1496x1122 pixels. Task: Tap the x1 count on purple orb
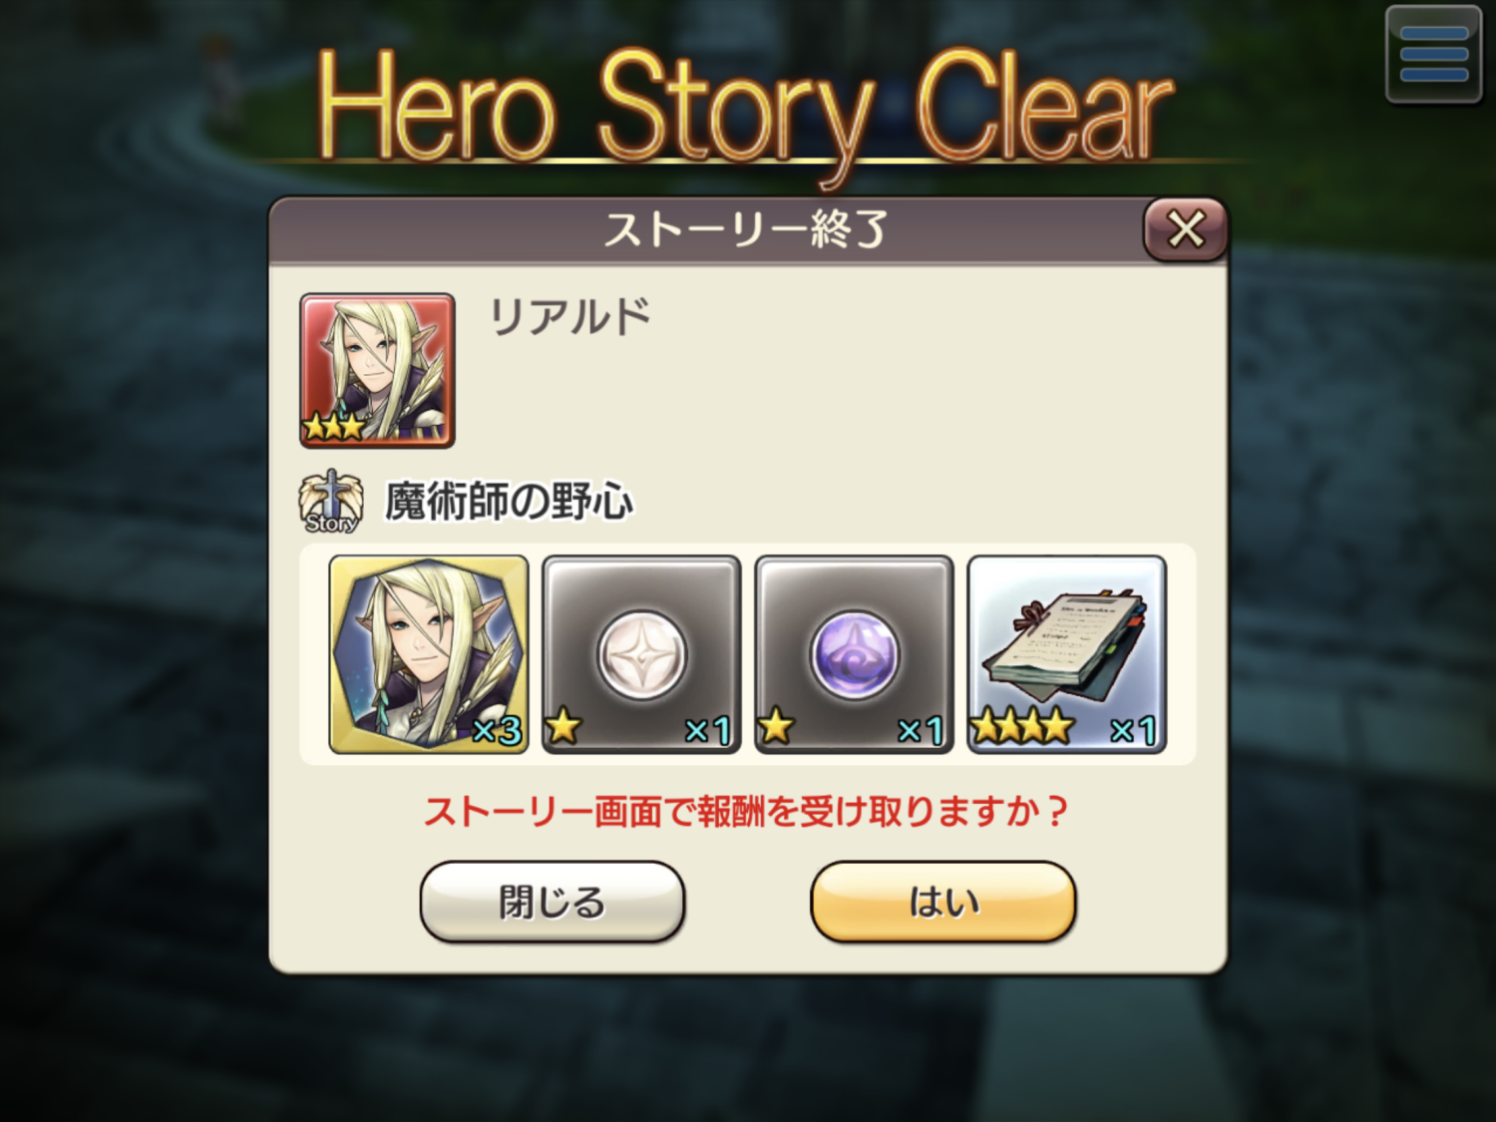pyautogui.click(x=921, y=731)
